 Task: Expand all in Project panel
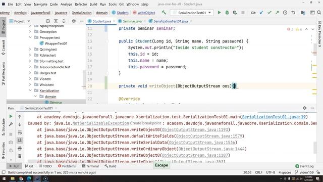[x=56, y=21]
